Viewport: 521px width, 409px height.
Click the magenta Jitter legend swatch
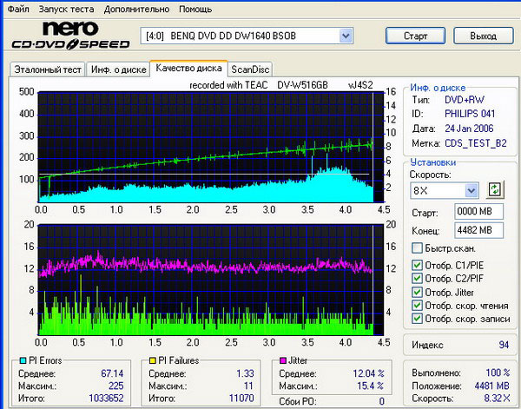pyautogui.click(x=283, y=360)
